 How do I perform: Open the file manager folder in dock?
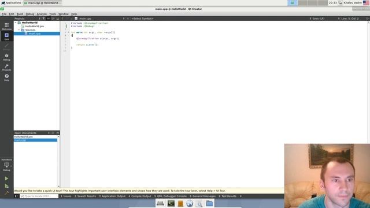point(209,203)
